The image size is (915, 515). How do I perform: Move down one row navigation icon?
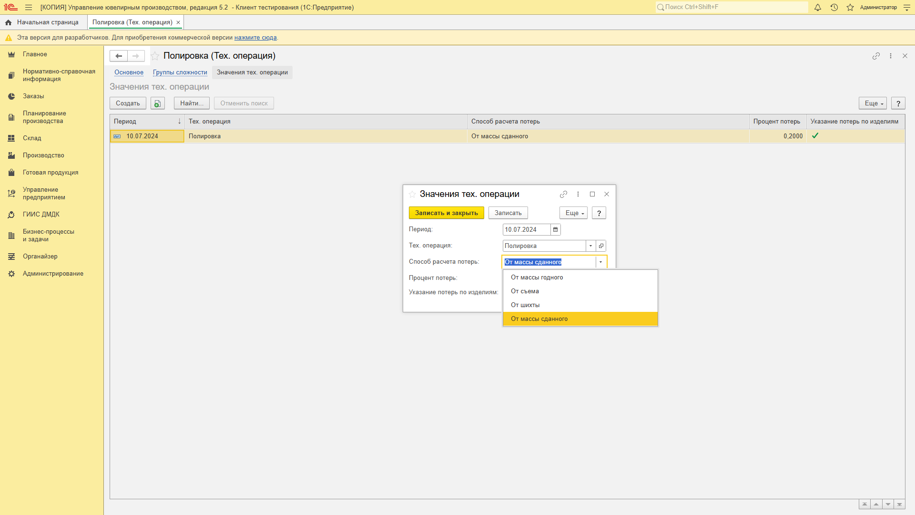pos(888,504)
